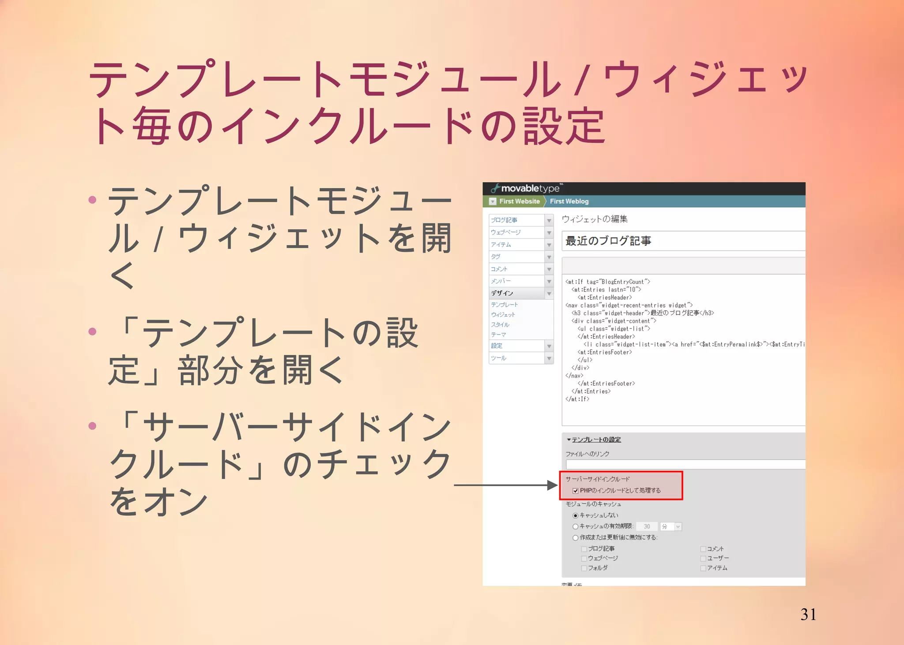Viewport: 904px width, 645px height.
Task: Open the First Website dropdown arrow icon
Action: click(493, 201)
